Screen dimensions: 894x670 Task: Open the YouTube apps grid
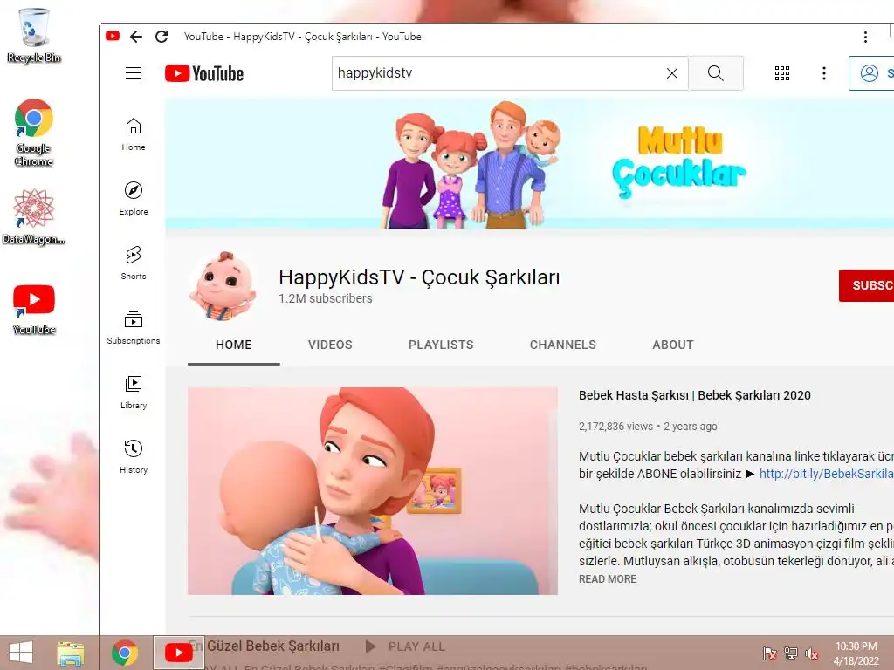(x=781, y=73)
